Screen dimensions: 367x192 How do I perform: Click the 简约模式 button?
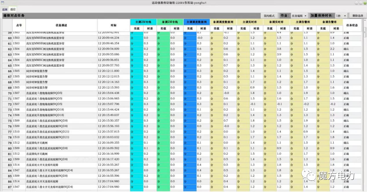(269, 16)
